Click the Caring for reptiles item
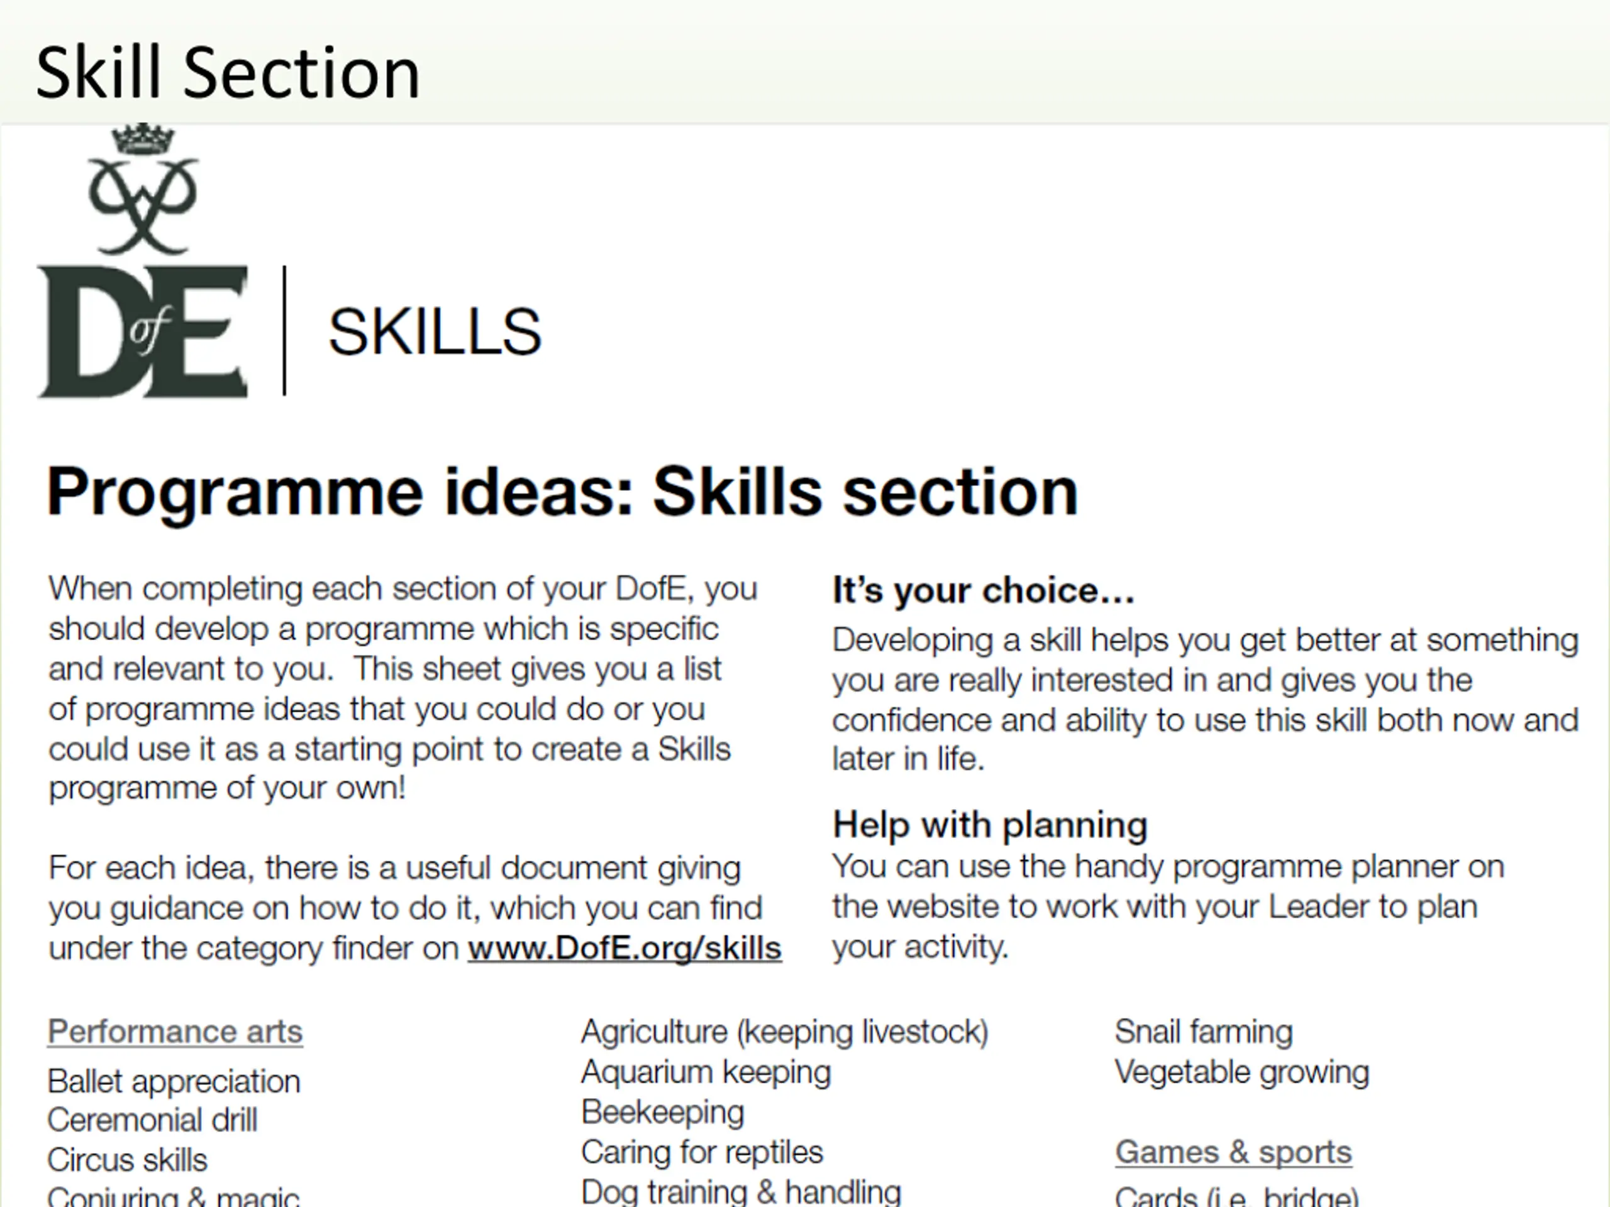The image size is (1610, 1207). pyautogui.click(x=702, y=1152)
